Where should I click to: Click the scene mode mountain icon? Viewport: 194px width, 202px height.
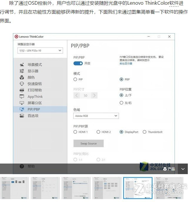click(22, 65)
